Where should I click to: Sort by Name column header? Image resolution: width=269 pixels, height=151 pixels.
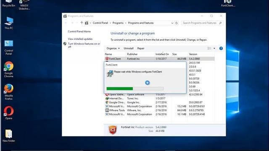108,54
